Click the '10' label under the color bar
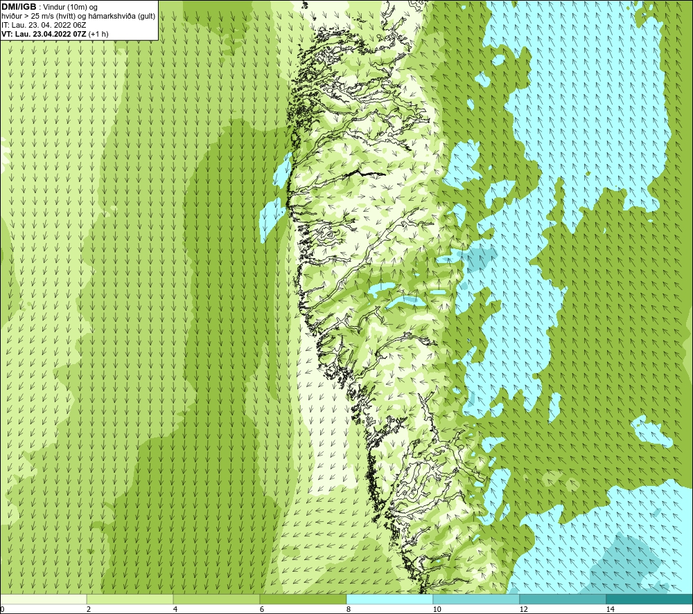The image size is (693, 614). coord(437,609)
